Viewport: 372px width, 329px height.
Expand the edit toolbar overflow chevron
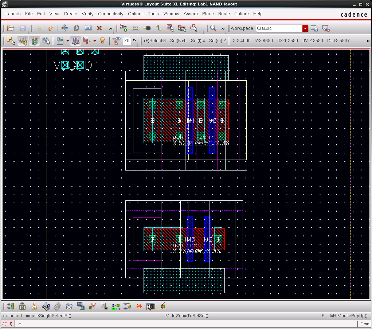coord(110,28)
